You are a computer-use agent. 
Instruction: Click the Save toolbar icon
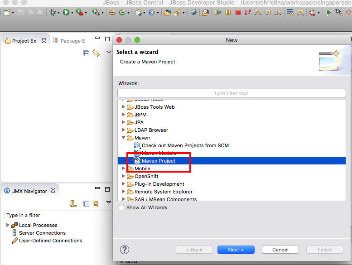(x=20, y=12)
